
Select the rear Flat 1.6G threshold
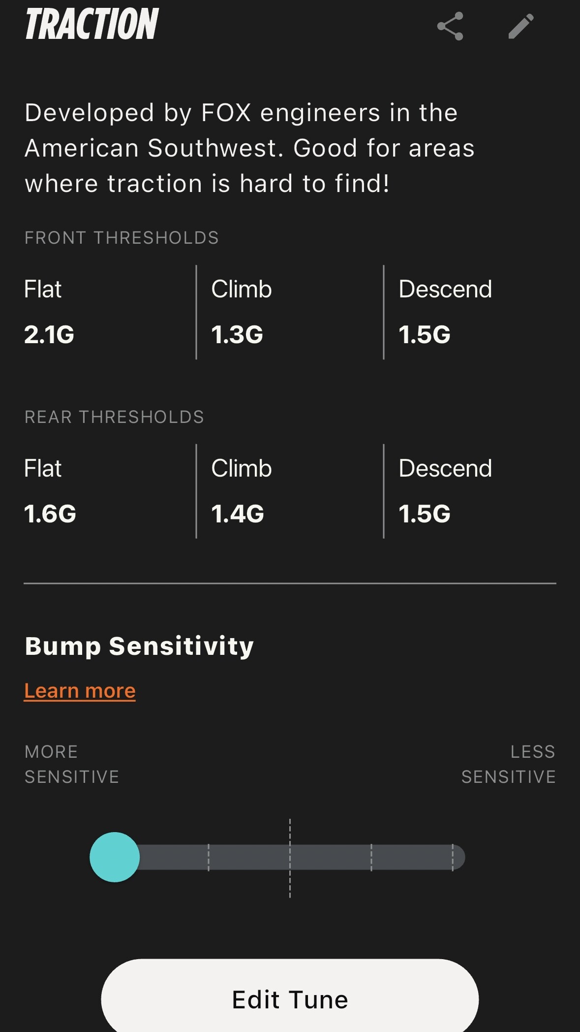tap(50, 514)
